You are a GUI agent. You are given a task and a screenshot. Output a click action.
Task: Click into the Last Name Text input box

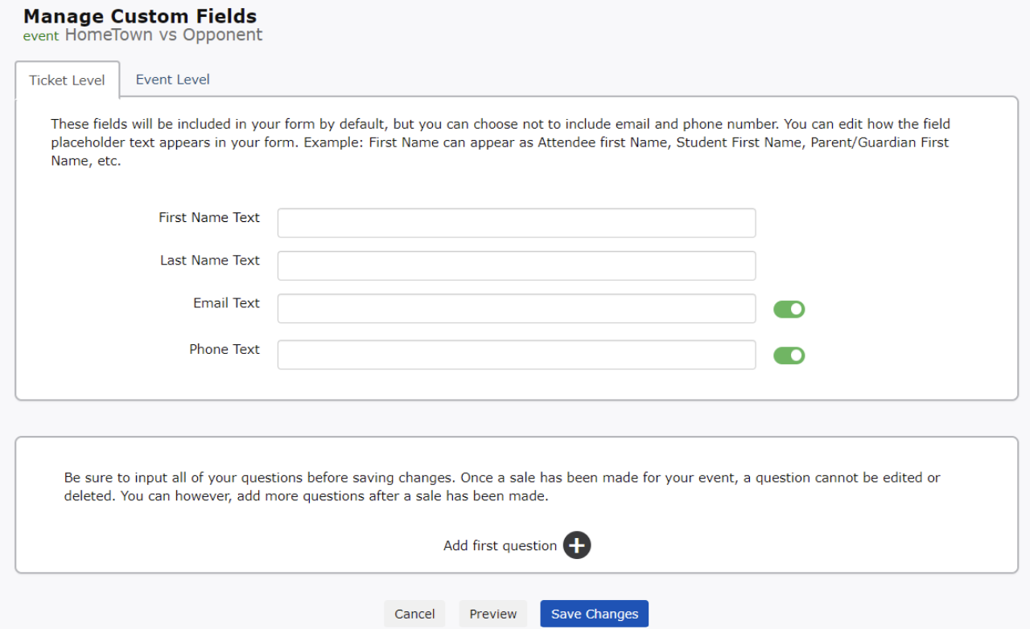[x=516, y=265]
